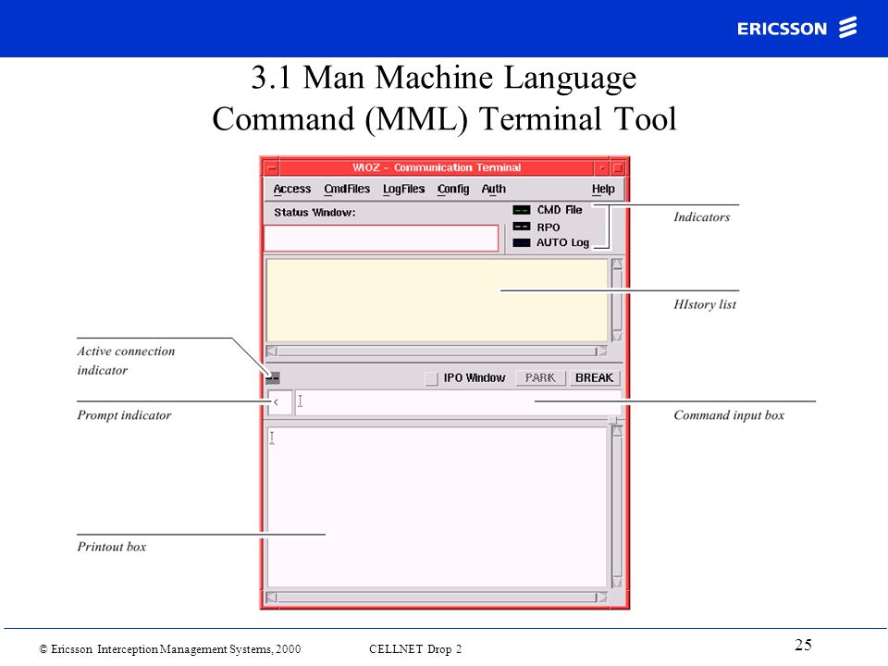Viewport: 888px width, 666px height.
Task: Open the Config menu
Action: coord(453,189)
